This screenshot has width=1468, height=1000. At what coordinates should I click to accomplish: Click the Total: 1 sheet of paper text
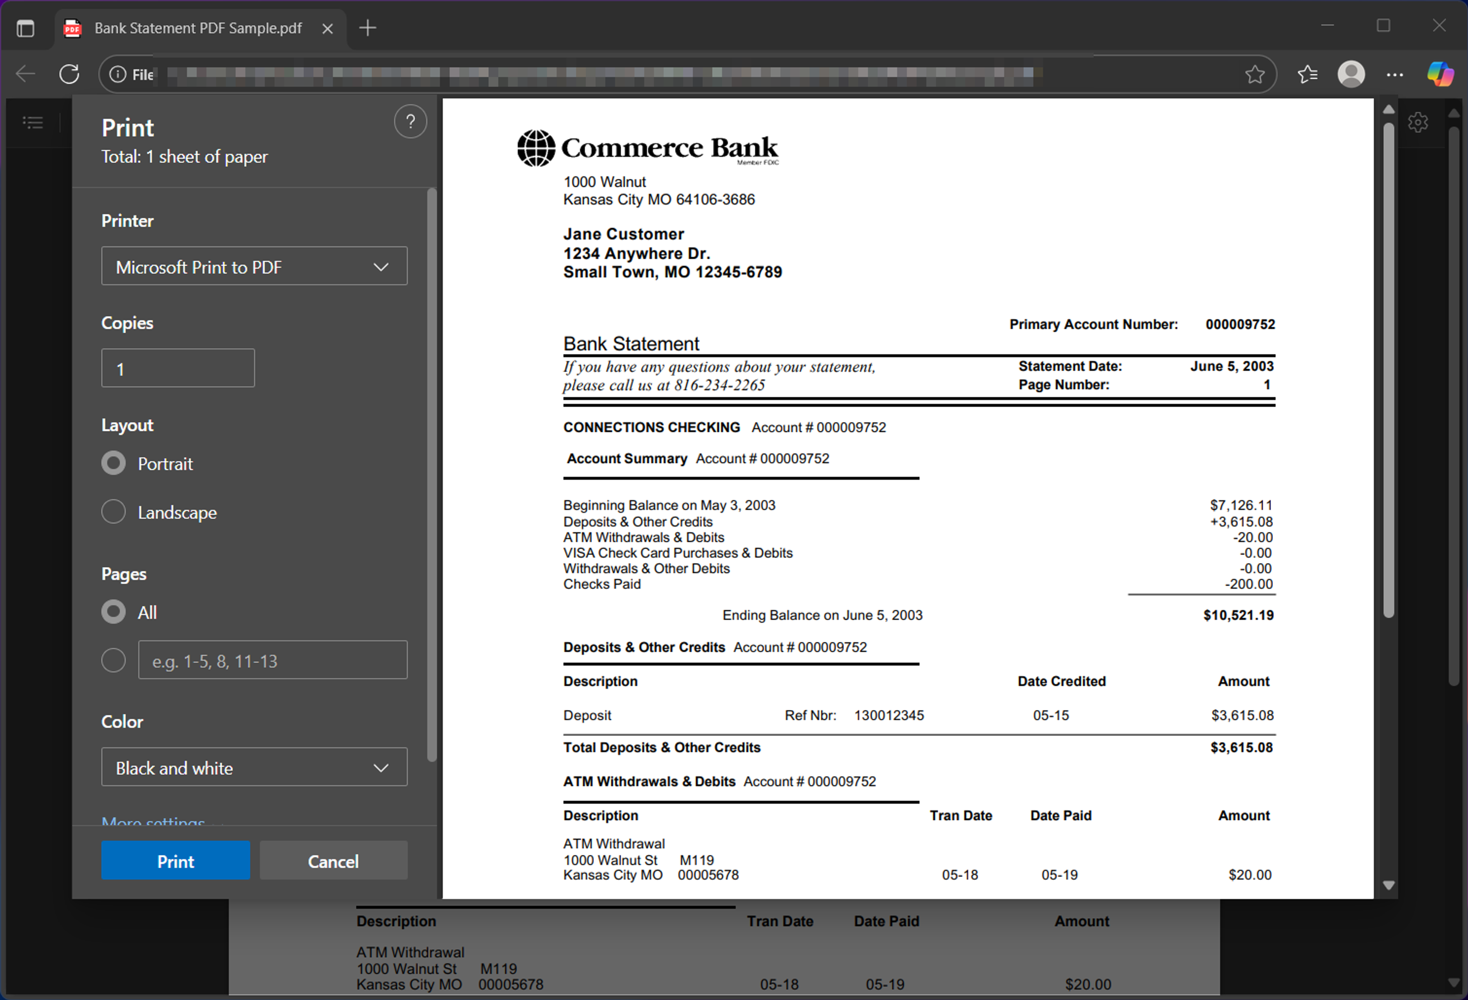point(184,157)
